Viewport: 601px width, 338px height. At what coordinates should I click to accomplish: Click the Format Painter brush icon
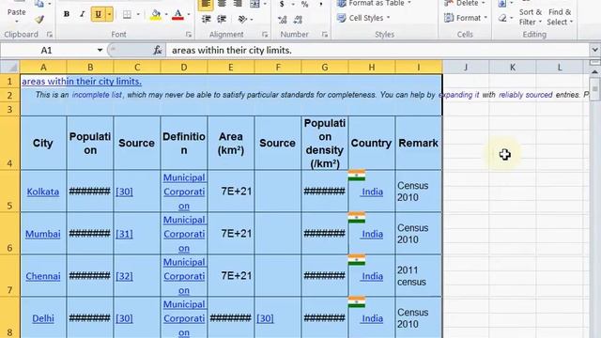pos(39,19)
